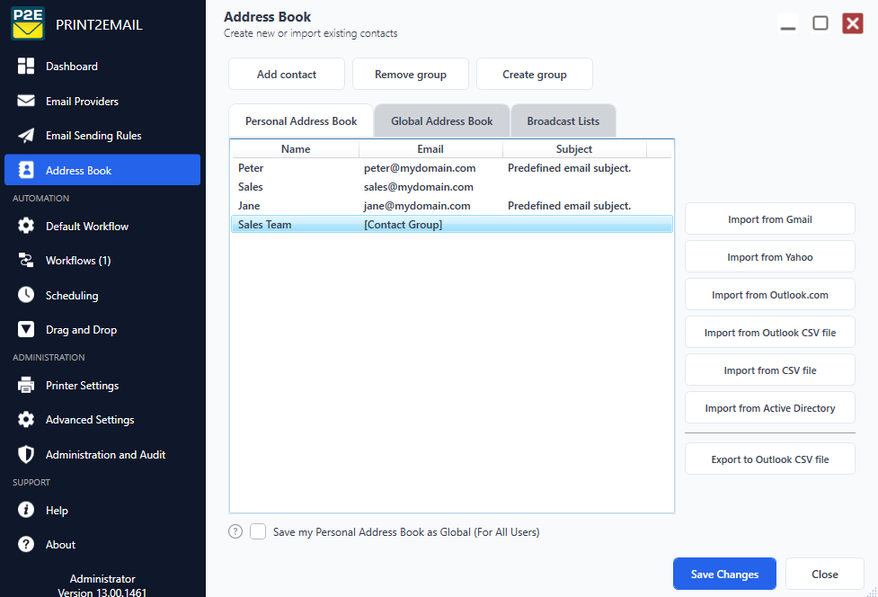The image size is (878, 597).
Task: Select the Sales Team group row
Action: point(451,225)
